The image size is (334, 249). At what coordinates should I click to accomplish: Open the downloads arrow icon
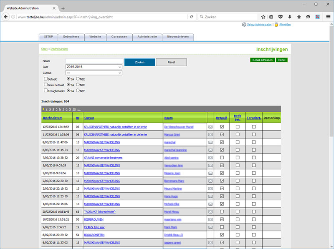[290, 17]
